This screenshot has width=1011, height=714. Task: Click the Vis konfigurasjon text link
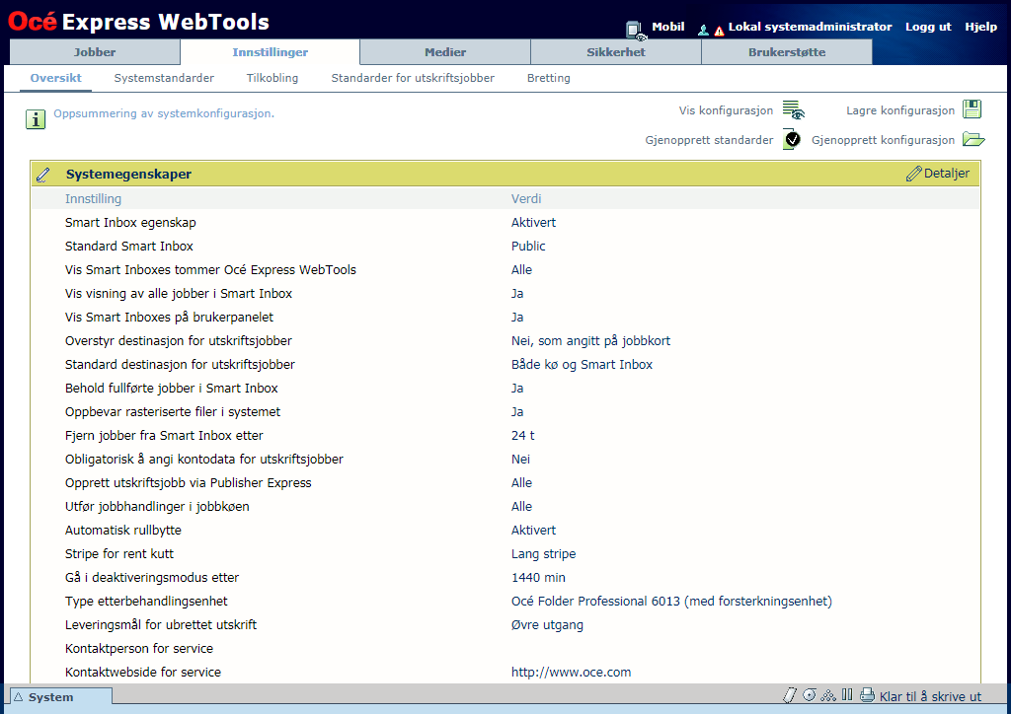[726, 110]
